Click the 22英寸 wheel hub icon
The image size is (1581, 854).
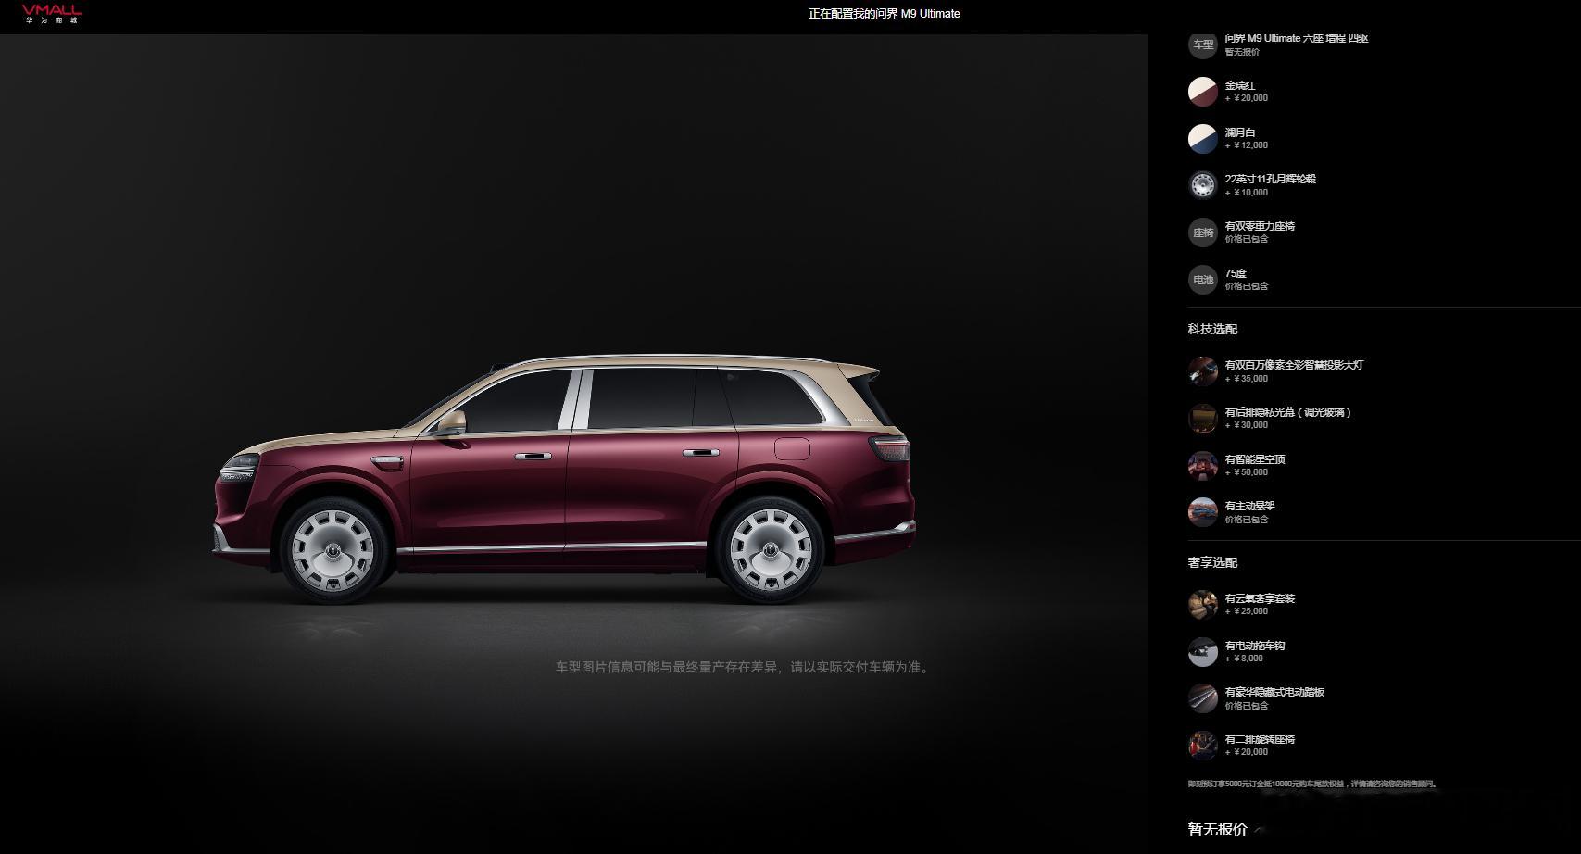pyautogui.click(x=1203, y=185)
